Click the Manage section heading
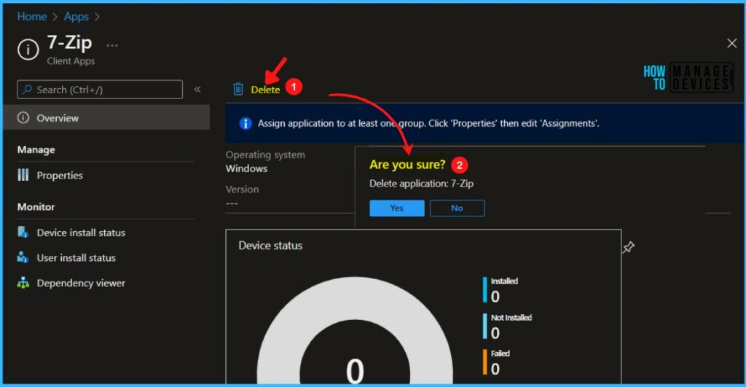 tap(36, 150)
